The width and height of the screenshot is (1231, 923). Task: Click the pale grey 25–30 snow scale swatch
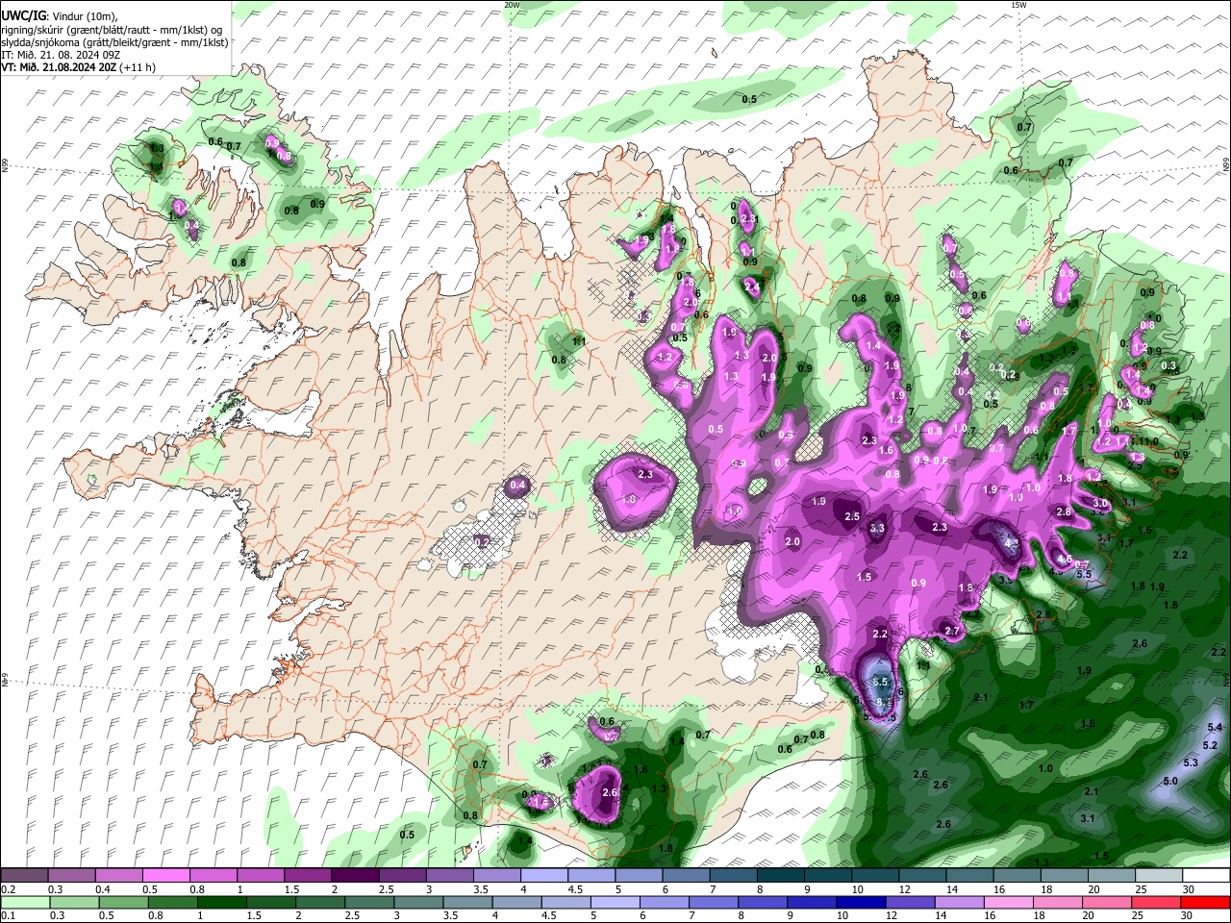pyautogui.click(x=1160, y=876)
